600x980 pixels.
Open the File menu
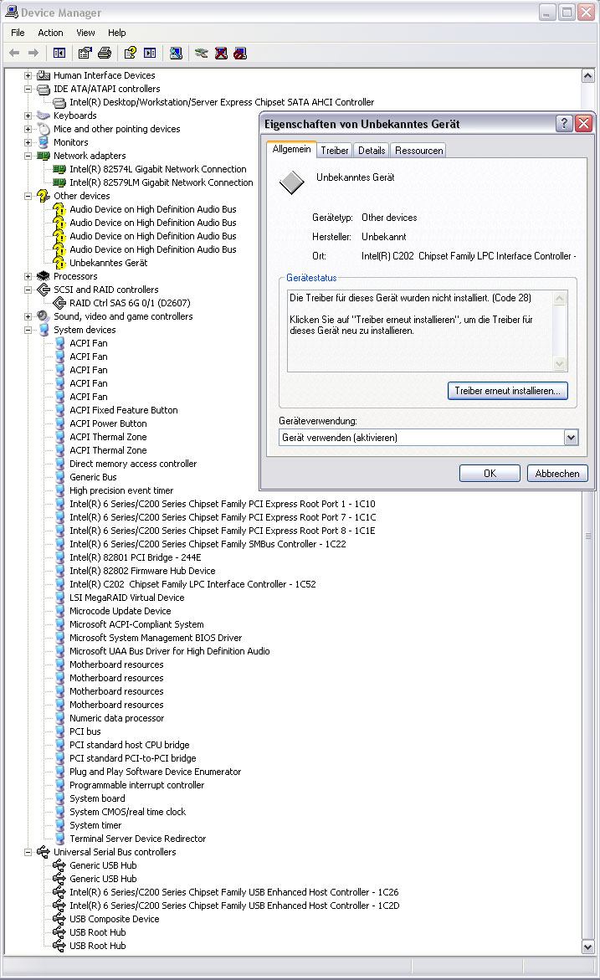point(18,33)
